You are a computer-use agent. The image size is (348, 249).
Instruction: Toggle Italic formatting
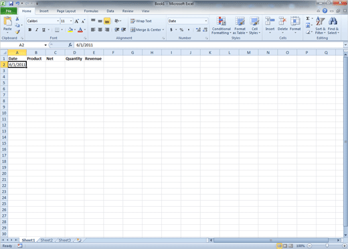[x=37, y=29]
